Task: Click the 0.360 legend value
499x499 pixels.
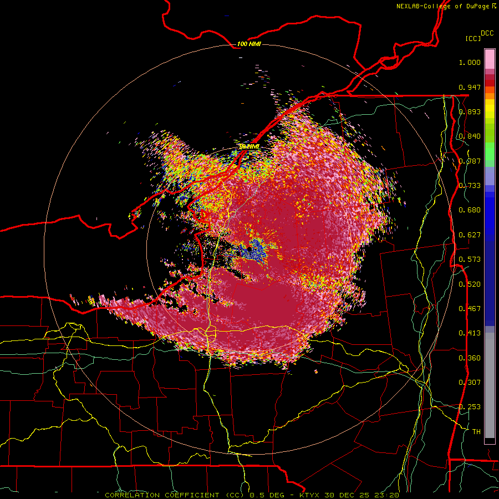Action: click(x=470, y=358)
